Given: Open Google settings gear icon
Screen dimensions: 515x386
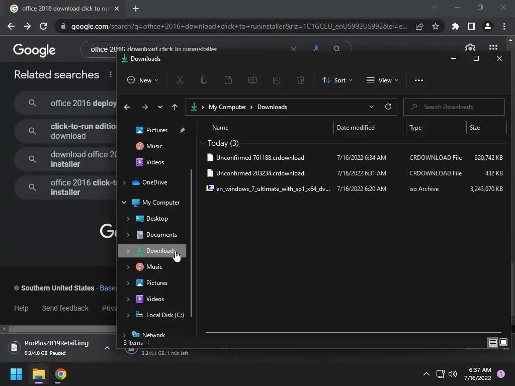Looking at the screenshot, I should [x=470, y=48].
